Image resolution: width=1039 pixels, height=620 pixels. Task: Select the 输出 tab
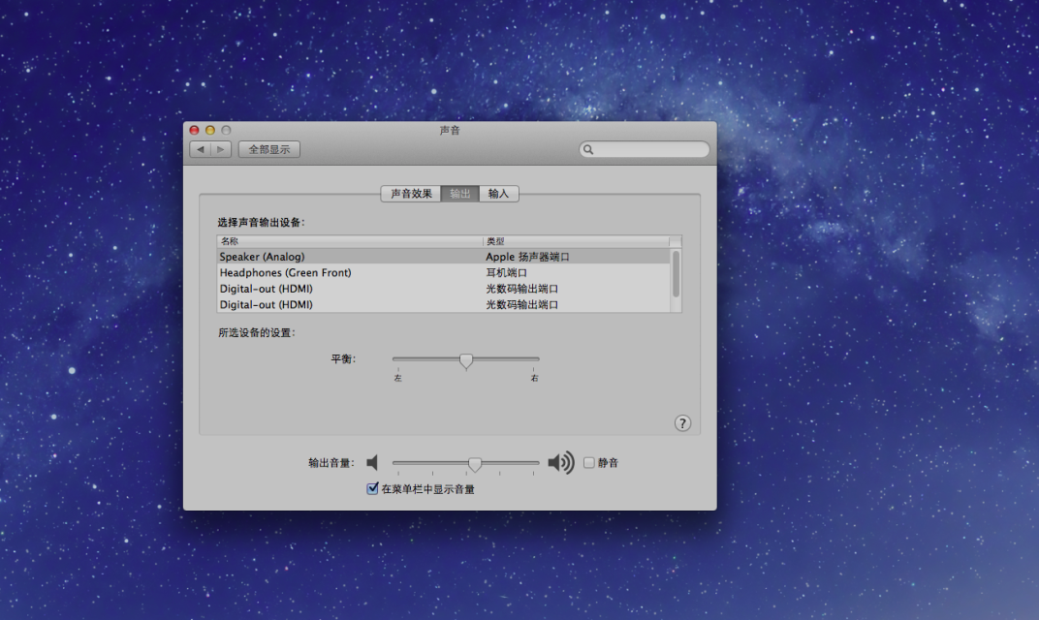459,194
